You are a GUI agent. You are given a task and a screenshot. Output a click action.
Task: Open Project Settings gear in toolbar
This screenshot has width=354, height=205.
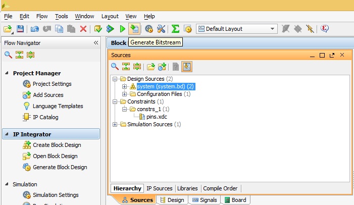point(149,29)
